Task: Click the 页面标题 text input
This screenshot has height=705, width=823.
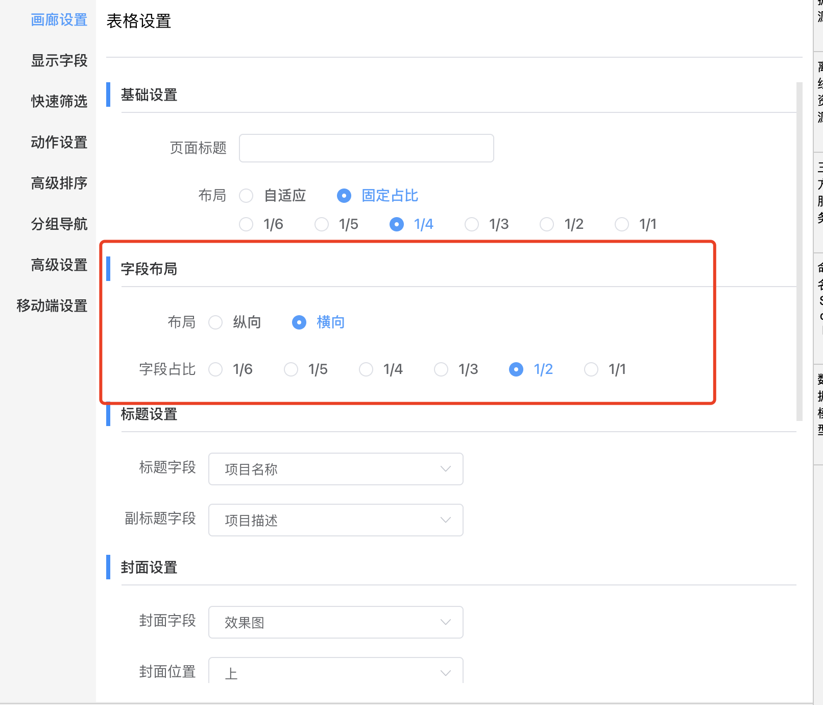Action: [x=366, y=148]
